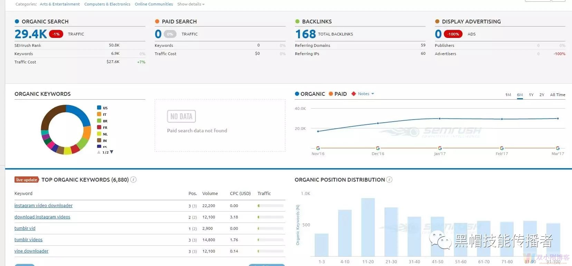Image resolution: width=572 pixels, height=266 pixels.
Task: Click the organic Keywords value 6.9K
Action: [115, 53]
